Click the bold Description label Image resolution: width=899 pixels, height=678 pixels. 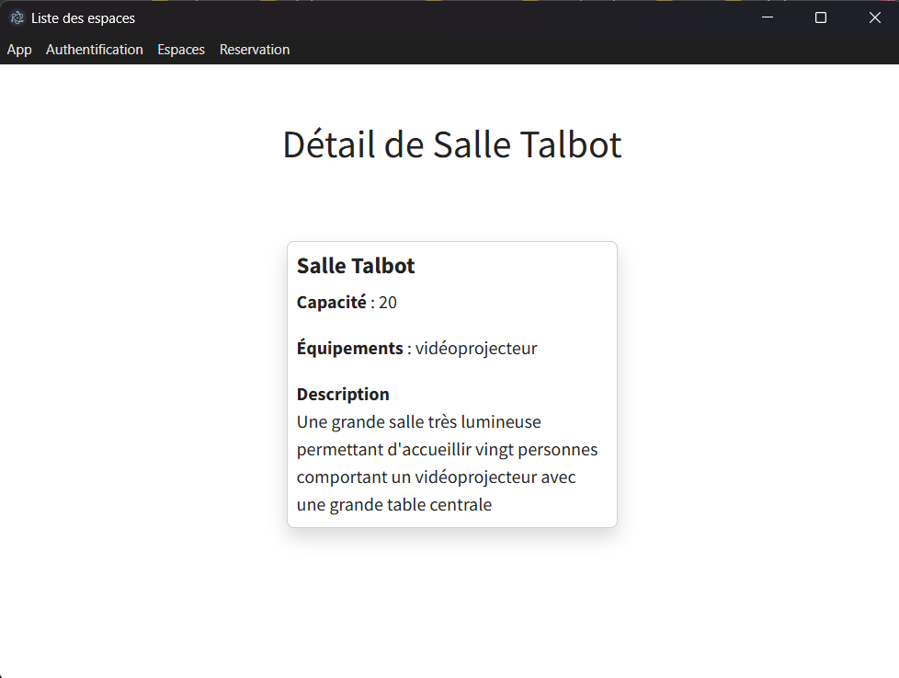click(343, 395)
